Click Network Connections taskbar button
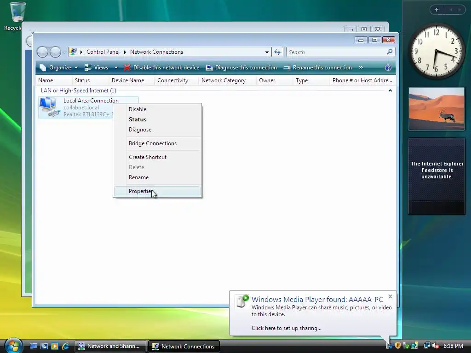Screen dimensions: 471x353 point(184,346)
